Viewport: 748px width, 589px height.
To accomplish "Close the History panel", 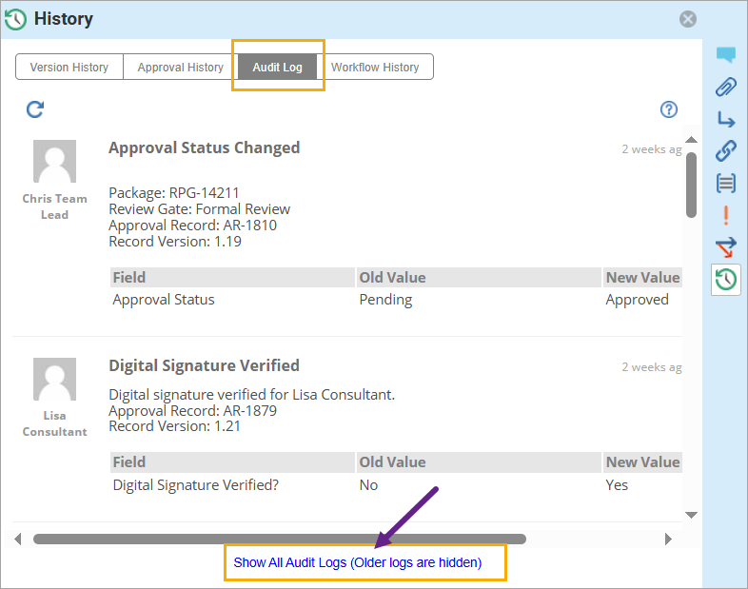I will coord(687,19).
